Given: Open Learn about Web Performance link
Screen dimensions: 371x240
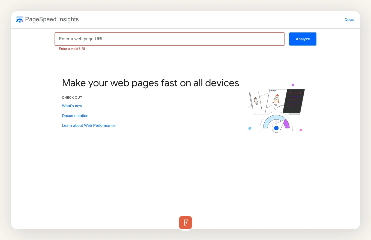Looking at the screenshot, I should [x=89, y=125].
